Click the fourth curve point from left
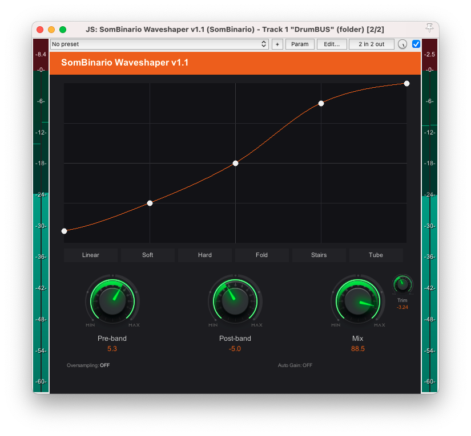 coord(321,104)
